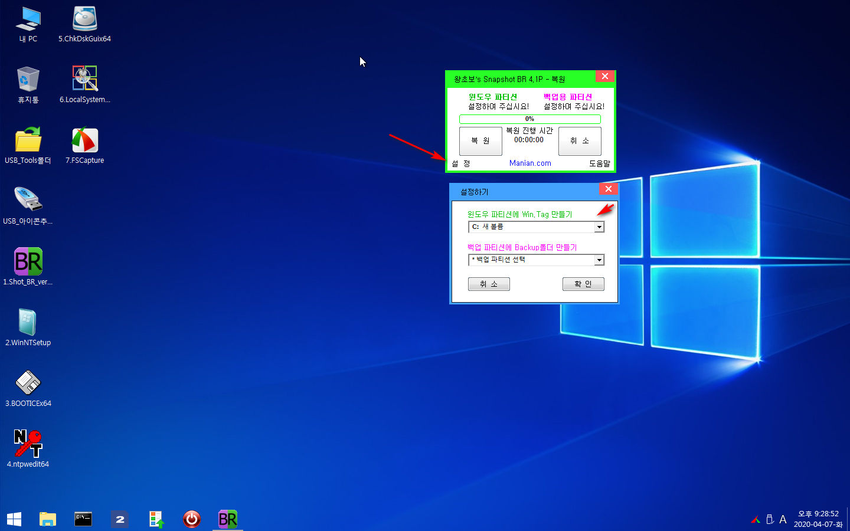850x531 pixels.
Task: Select the USB_아이콘추 desktop icon
Action: click(28, 206)
